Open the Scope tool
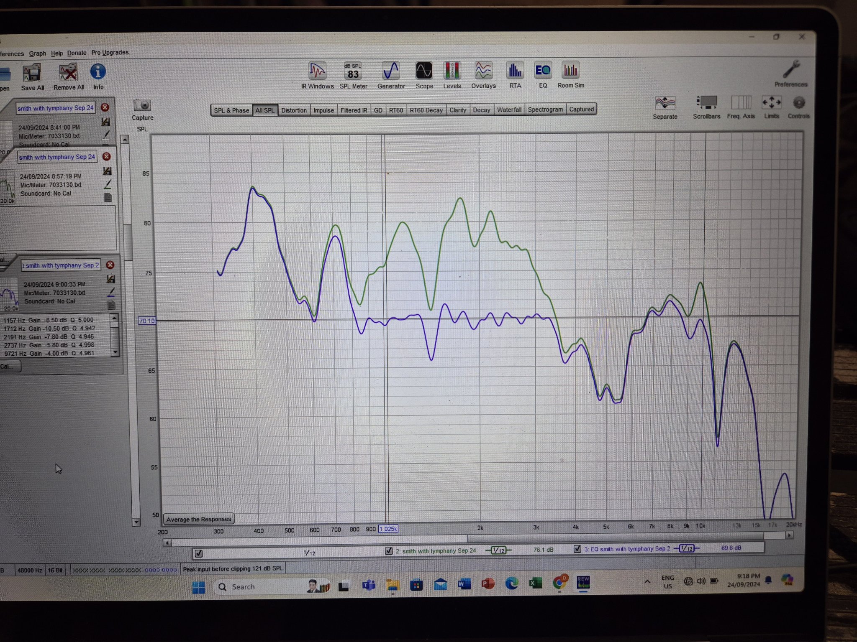Image resolution: width=857 pixels, height=642 pixels. click(424, 75)
